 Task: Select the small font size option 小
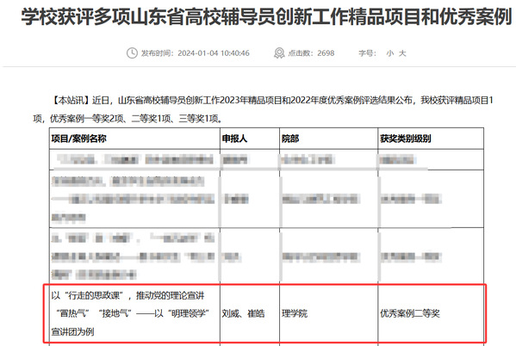click(390, 53)
